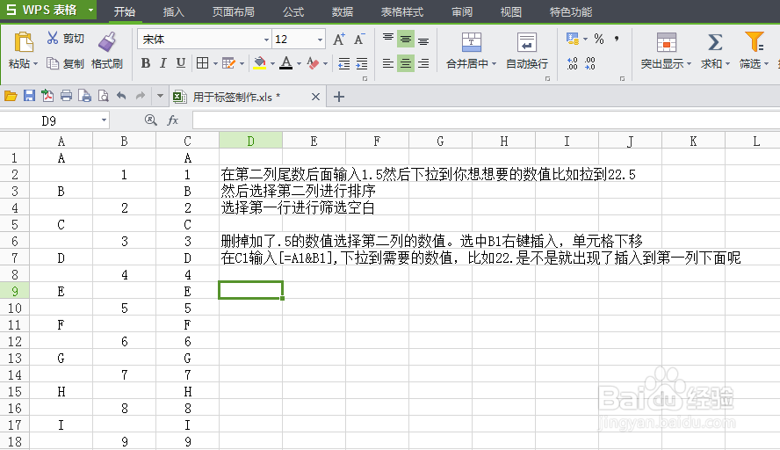Viewport: 780px width, 450px height.
Task: Toggle center horizontal alignment
Action: tap(406, 63)
